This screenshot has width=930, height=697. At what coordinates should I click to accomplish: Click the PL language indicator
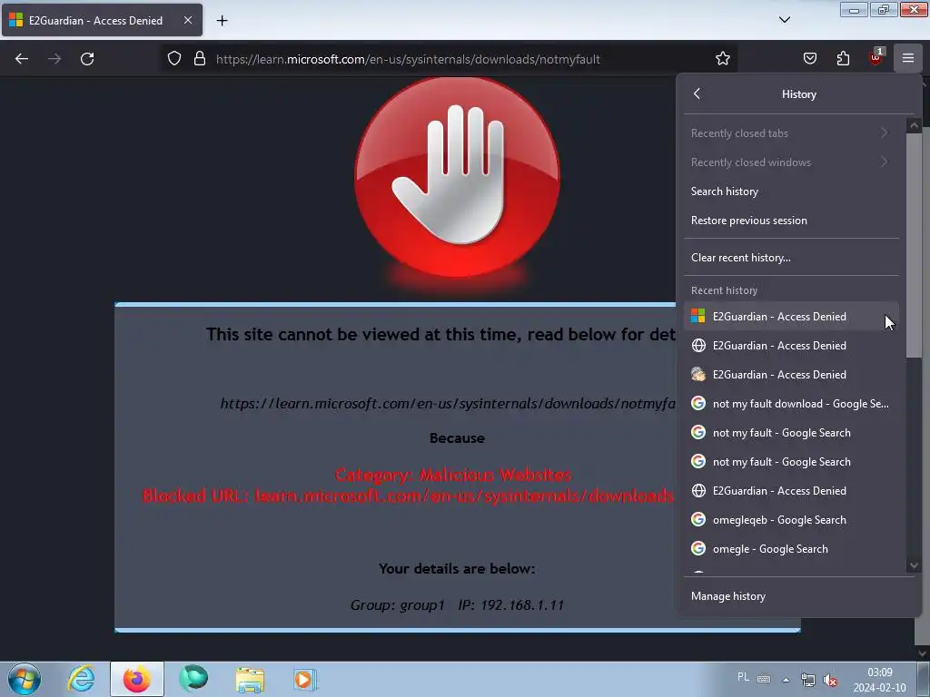click(743, 677)
